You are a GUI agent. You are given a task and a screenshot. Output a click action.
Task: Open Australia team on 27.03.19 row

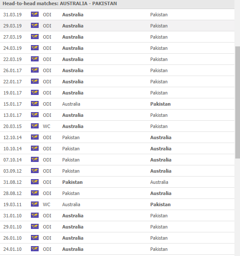point(73,37)
